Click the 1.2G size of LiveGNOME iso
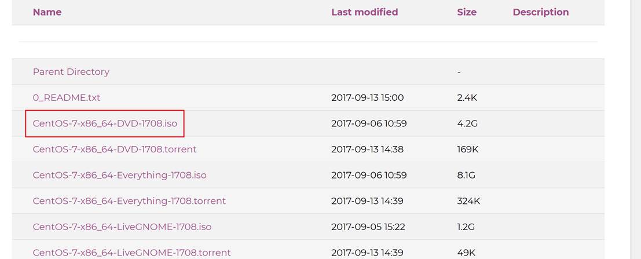 466,227
